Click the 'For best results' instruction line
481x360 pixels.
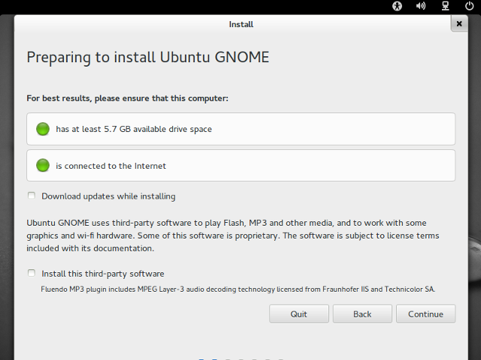point(127,98)
